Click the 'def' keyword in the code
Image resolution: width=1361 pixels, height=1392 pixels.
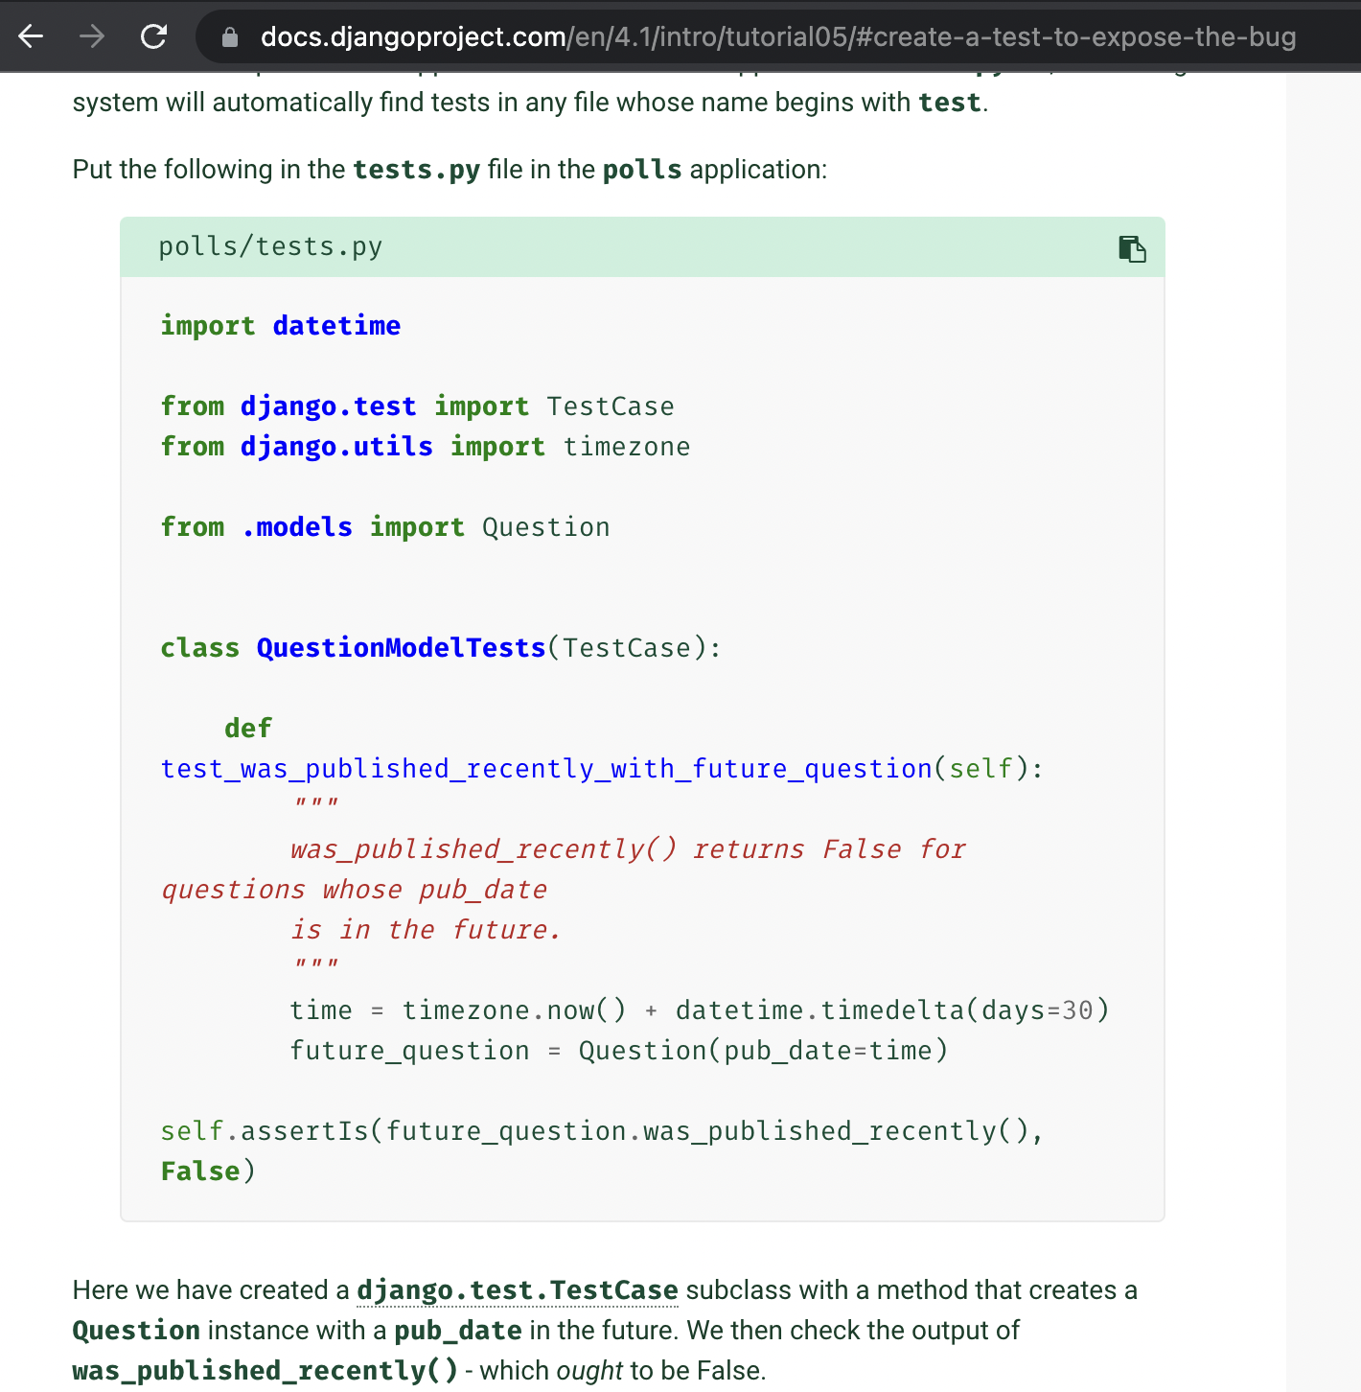point(248,728)
